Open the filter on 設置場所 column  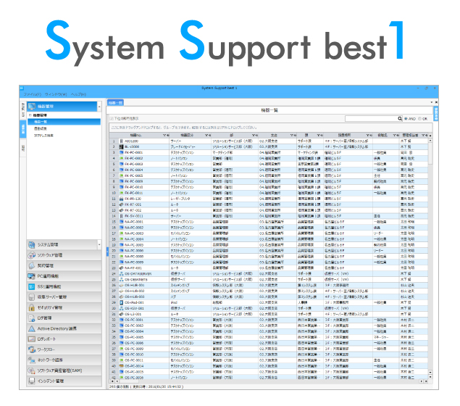(x=369, y=136)
